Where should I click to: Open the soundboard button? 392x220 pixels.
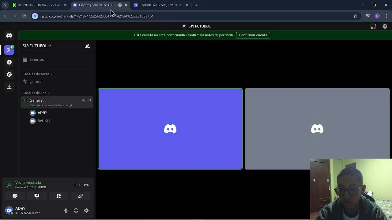click(x=81, y=196)
